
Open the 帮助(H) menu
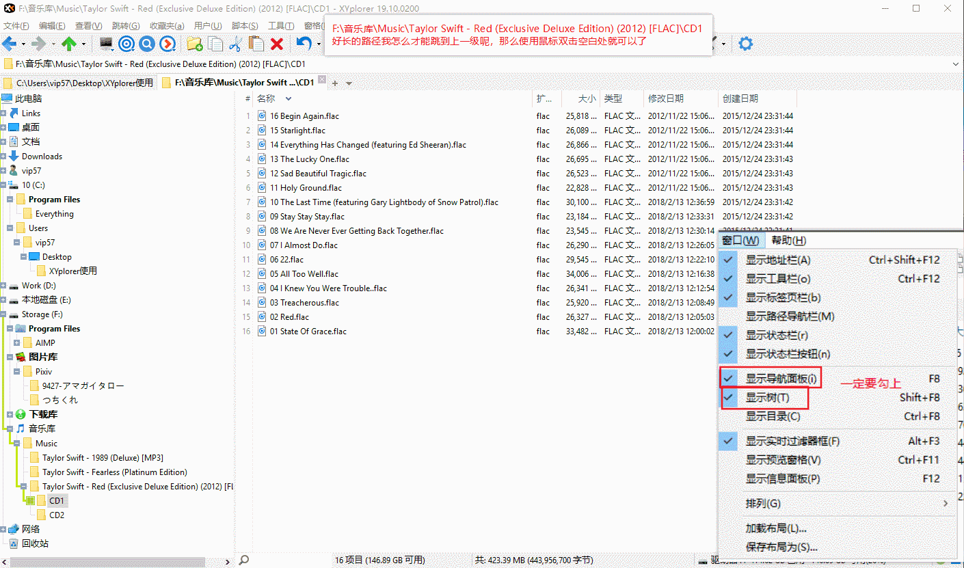tap(788, 241)
